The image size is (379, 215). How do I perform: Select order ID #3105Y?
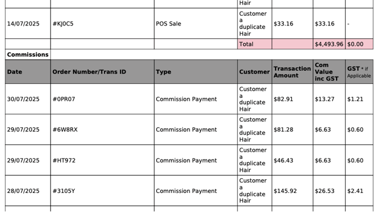point(64,191)
